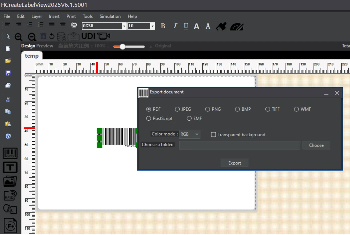The width and height of the screenshot is (350, 235).
Task: Select the Text tool in the sidebar
Action: click(x=10, y=167)
